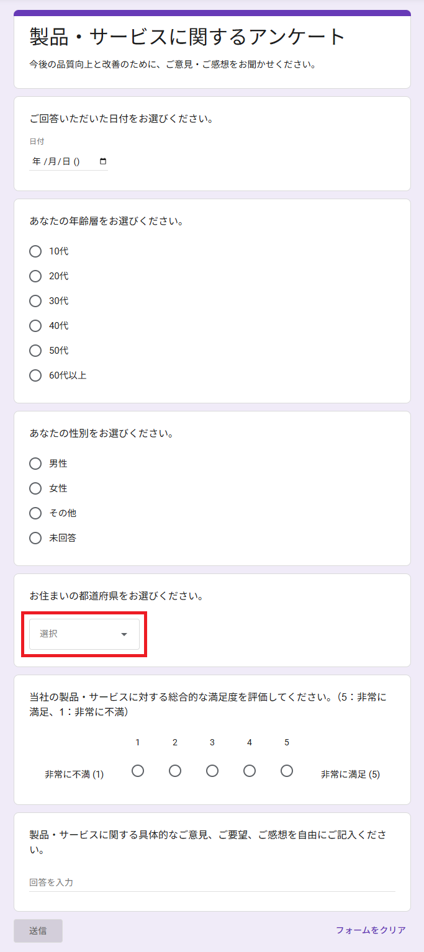
Task: Choose the 60代以上 age option
Action: [x=35, y=375]
